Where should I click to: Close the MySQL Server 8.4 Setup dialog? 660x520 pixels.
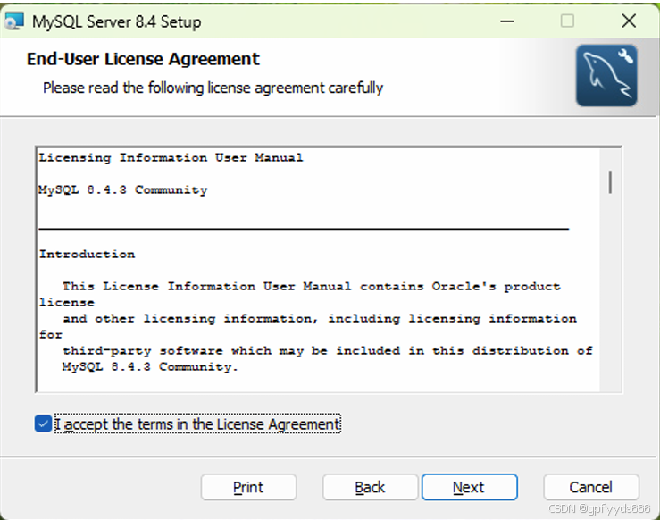629,21
